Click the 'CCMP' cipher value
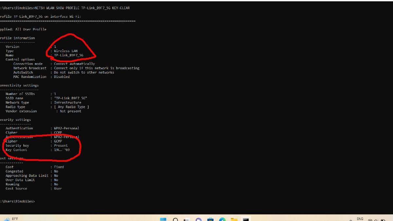The width and height of the screenshot is (393, 221). pos(58,133)
